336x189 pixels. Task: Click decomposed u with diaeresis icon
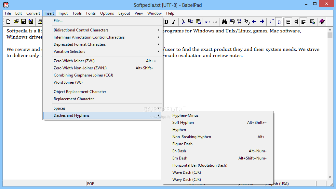tap(271, 22)
